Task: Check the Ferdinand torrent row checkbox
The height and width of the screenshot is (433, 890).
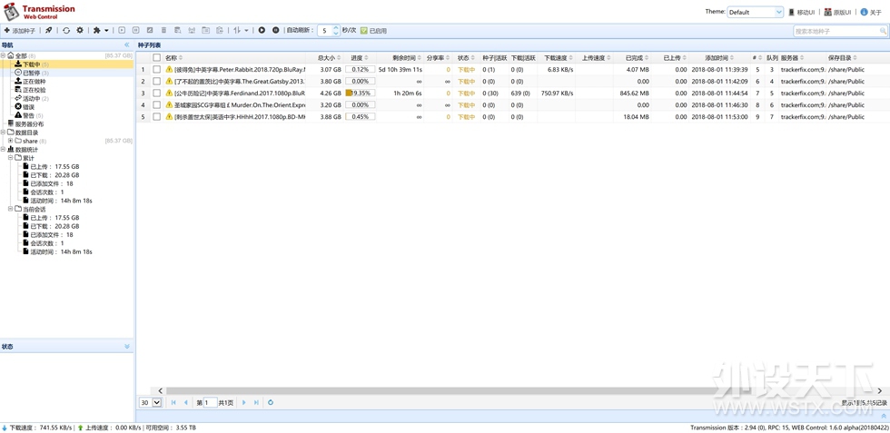Action: (x=156, y=93)
